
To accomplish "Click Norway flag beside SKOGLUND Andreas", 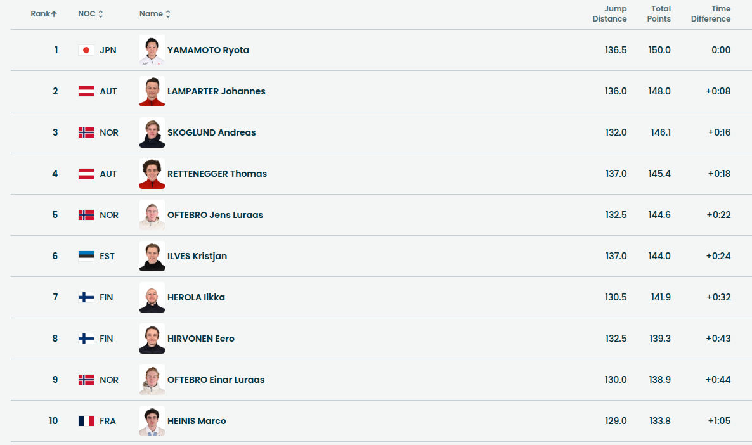I will (86, 132).
